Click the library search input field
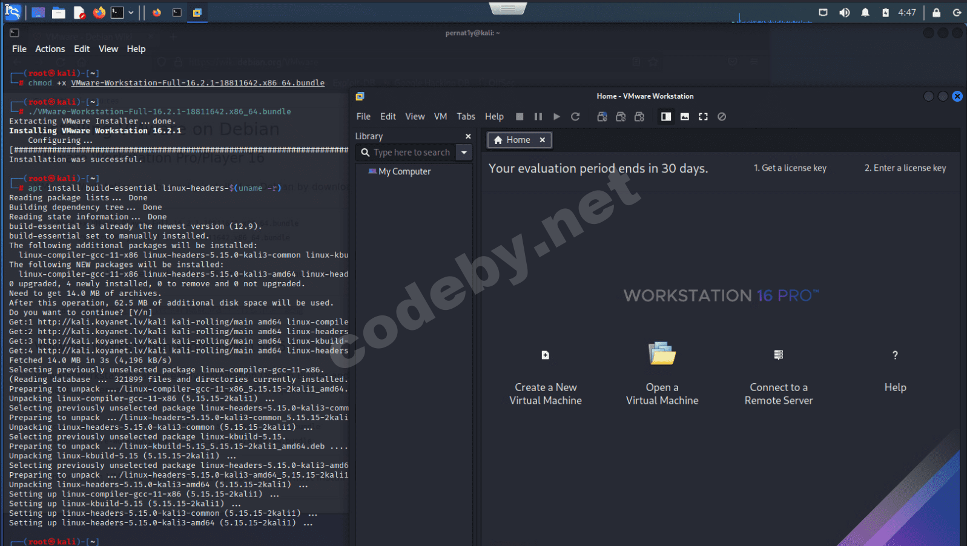 click(411, 153)
